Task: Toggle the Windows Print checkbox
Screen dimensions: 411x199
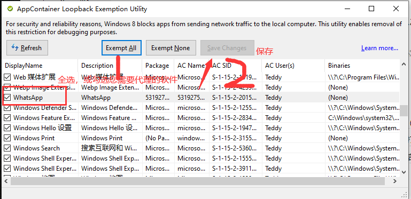Action: (7, 138)
